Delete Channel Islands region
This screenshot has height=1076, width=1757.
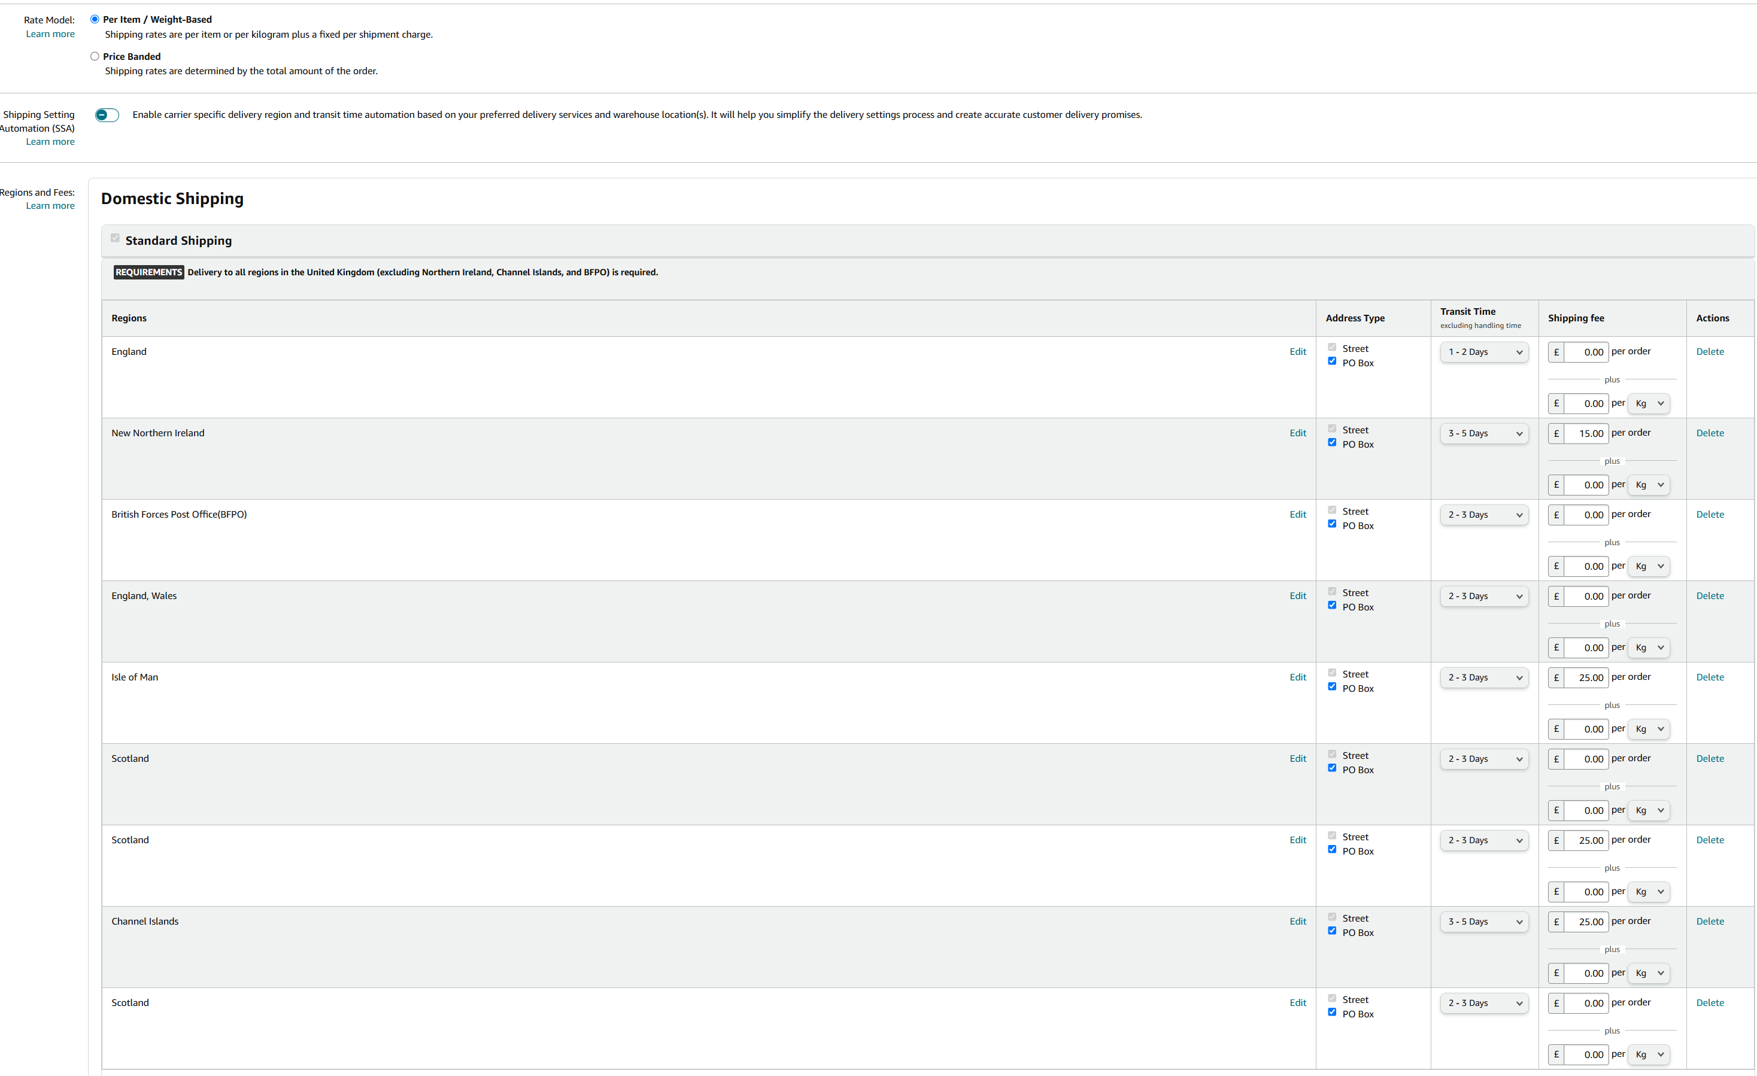click(x=1710, y=921)
